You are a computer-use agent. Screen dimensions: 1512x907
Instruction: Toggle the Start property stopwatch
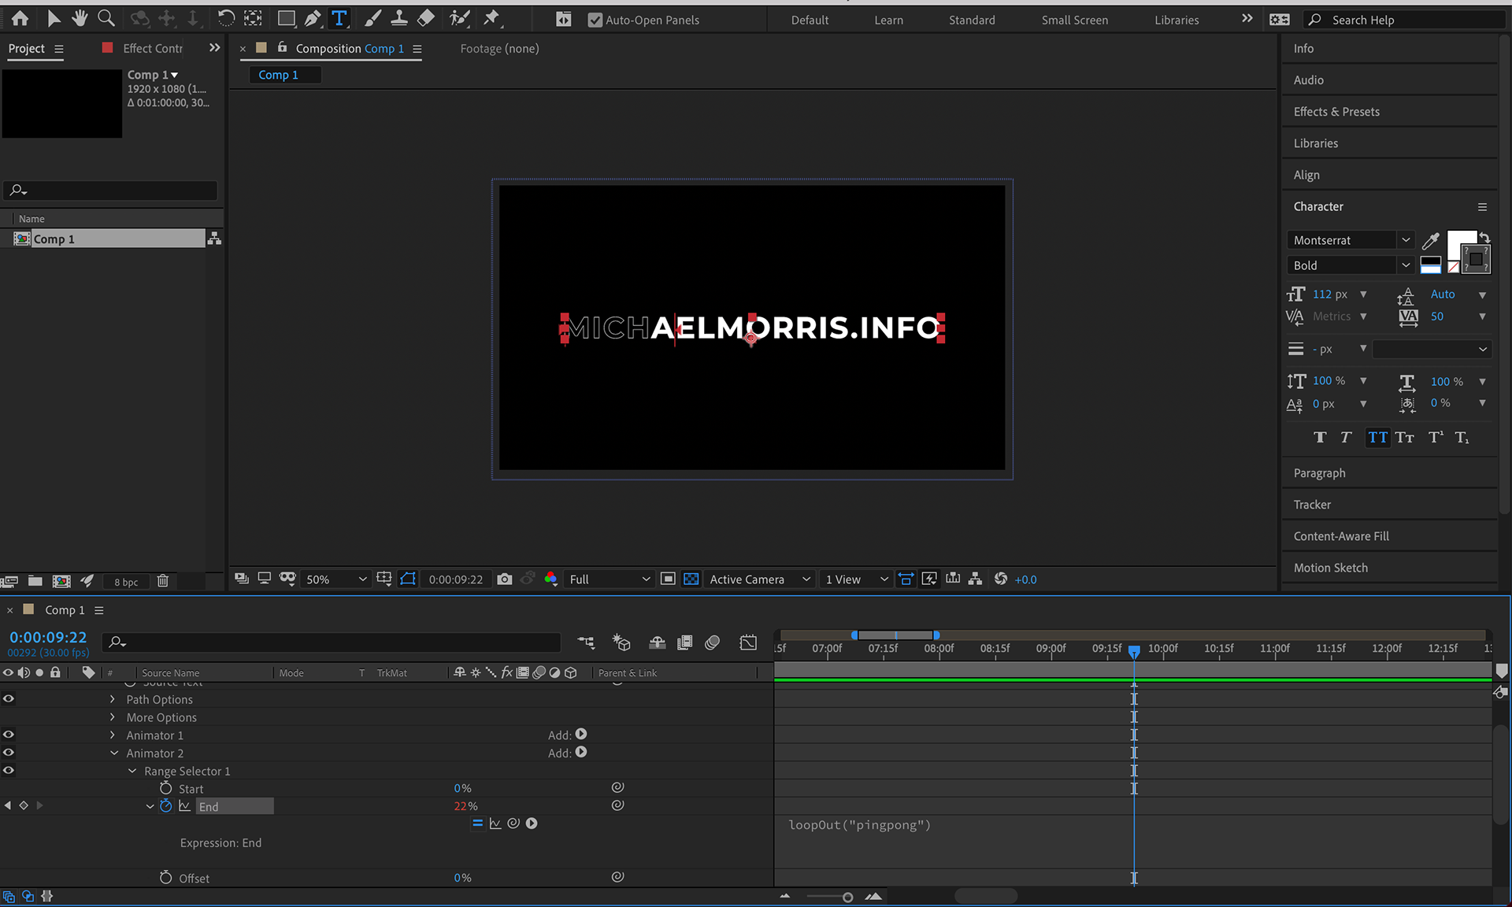[165, 788]
